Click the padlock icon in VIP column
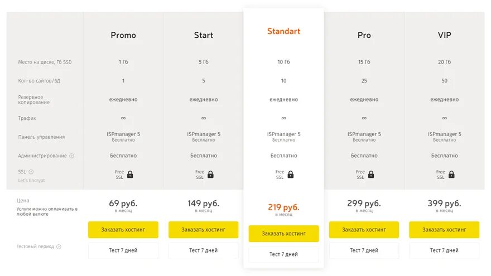This screenshot has width=491, height=276. pos(451,175)
